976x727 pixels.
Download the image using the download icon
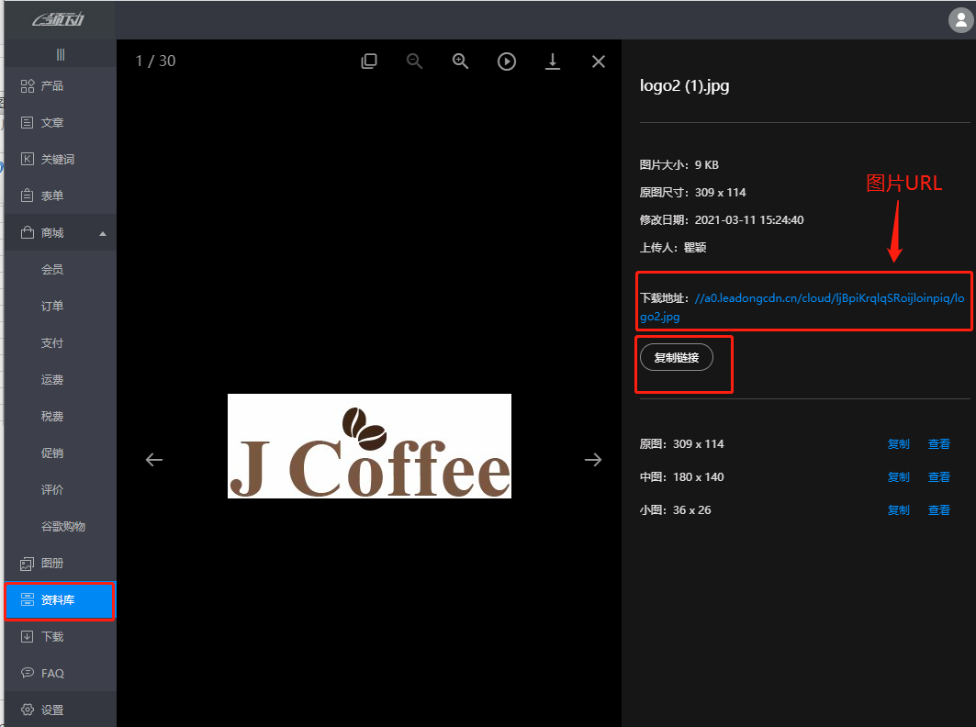point(553,62)
